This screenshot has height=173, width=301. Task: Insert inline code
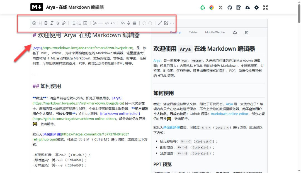point(113,23)
